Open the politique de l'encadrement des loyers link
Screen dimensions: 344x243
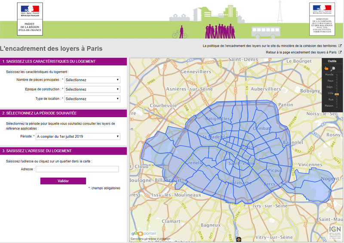coord(270,46)
